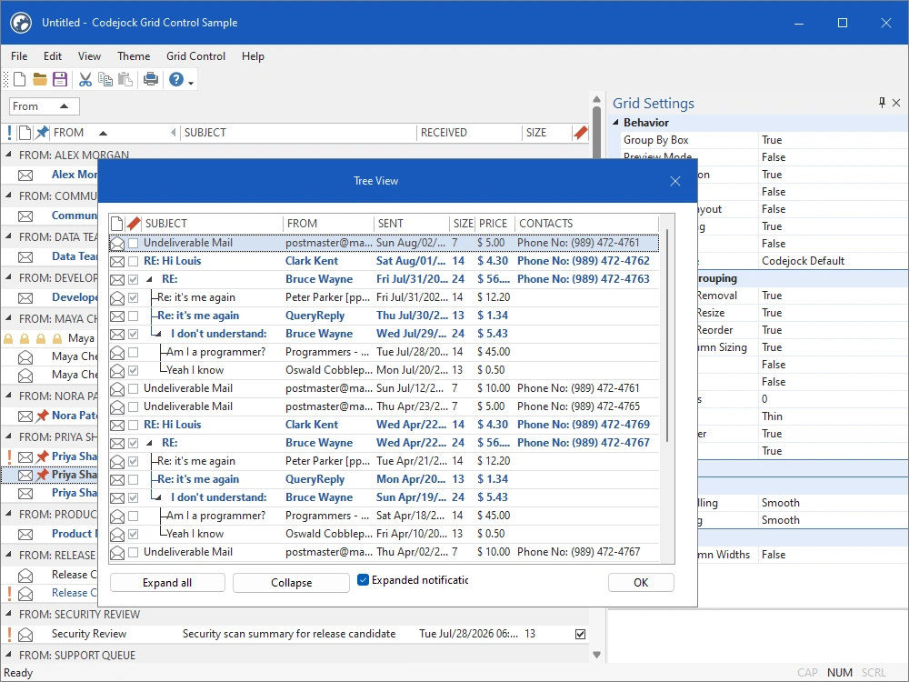Click the exclamation icon on Security Review row

(9, 634)
